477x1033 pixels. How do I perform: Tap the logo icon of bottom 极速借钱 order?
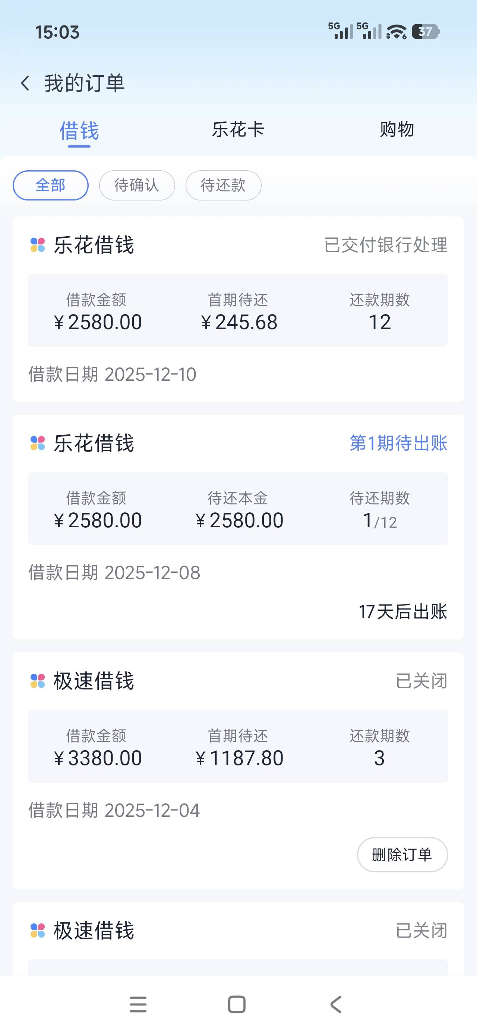point(38,931)
